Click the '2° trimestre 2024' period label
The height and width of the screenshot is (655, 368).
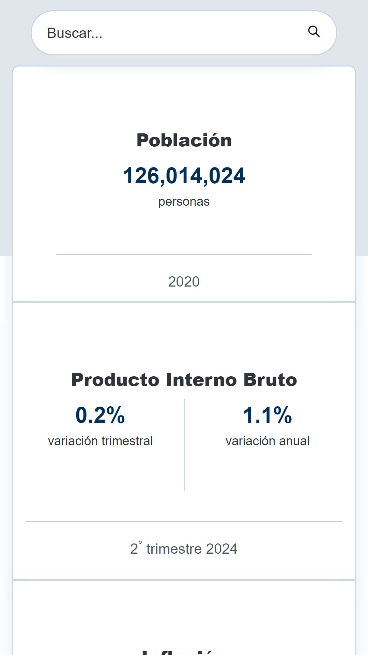(184, 549)
